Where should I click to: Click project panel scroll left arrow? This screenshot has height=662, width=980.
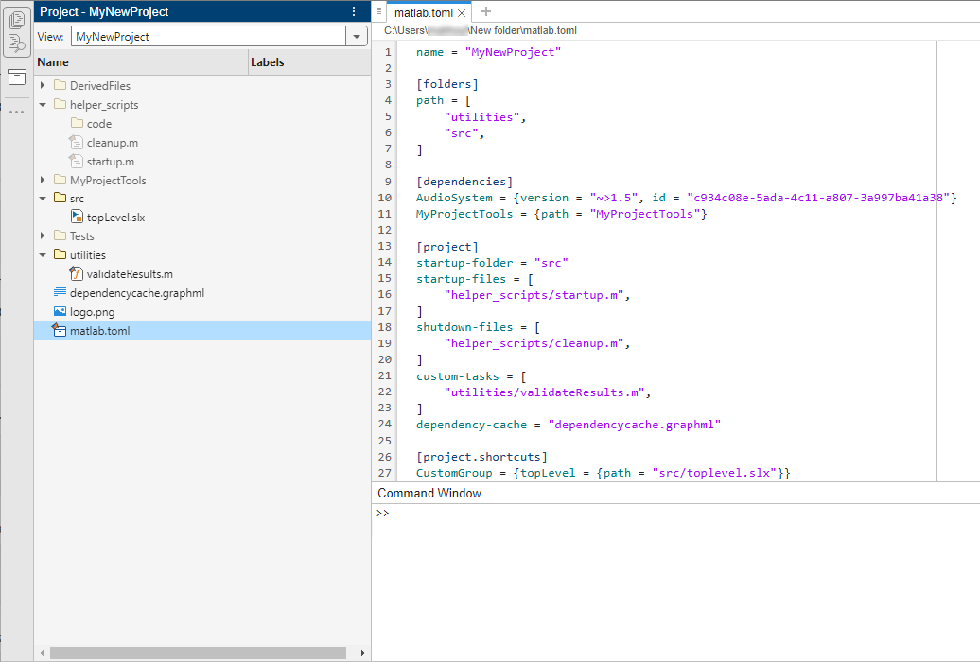(x=42, y=653)
